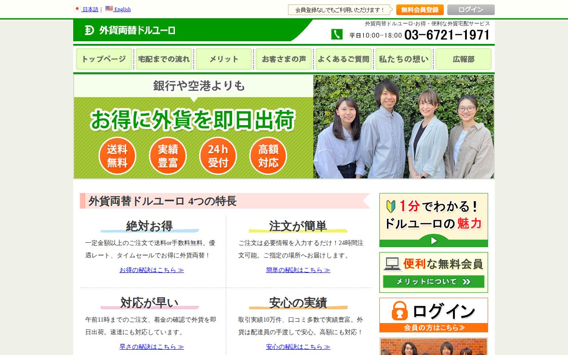Open the トップページ tab

point(103,58)
